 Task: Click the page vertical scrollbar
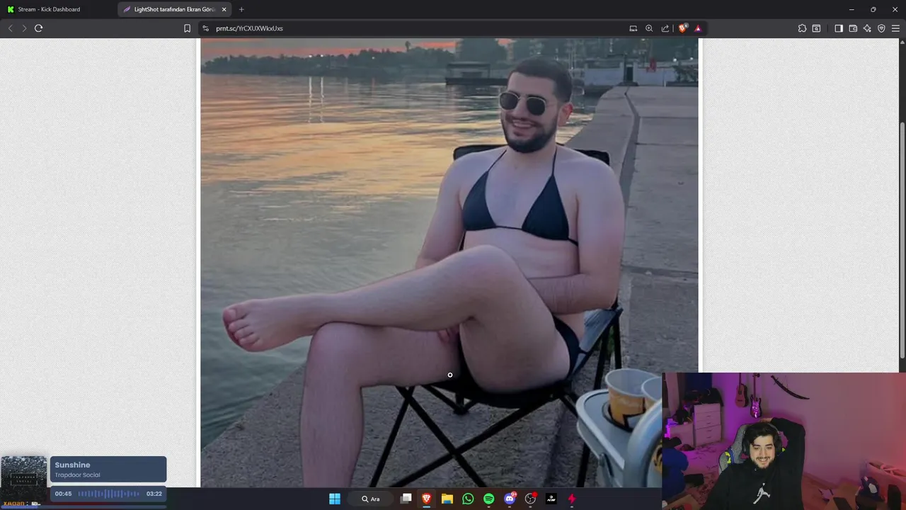[x=902, y=241]
